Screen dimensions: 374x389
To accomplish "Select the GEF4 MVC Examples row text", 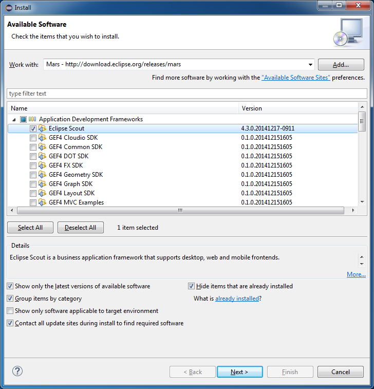I will 76,202.
